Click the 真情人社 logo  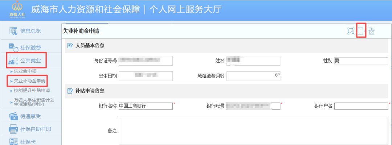pyautogui.click(x=17, y=9)
